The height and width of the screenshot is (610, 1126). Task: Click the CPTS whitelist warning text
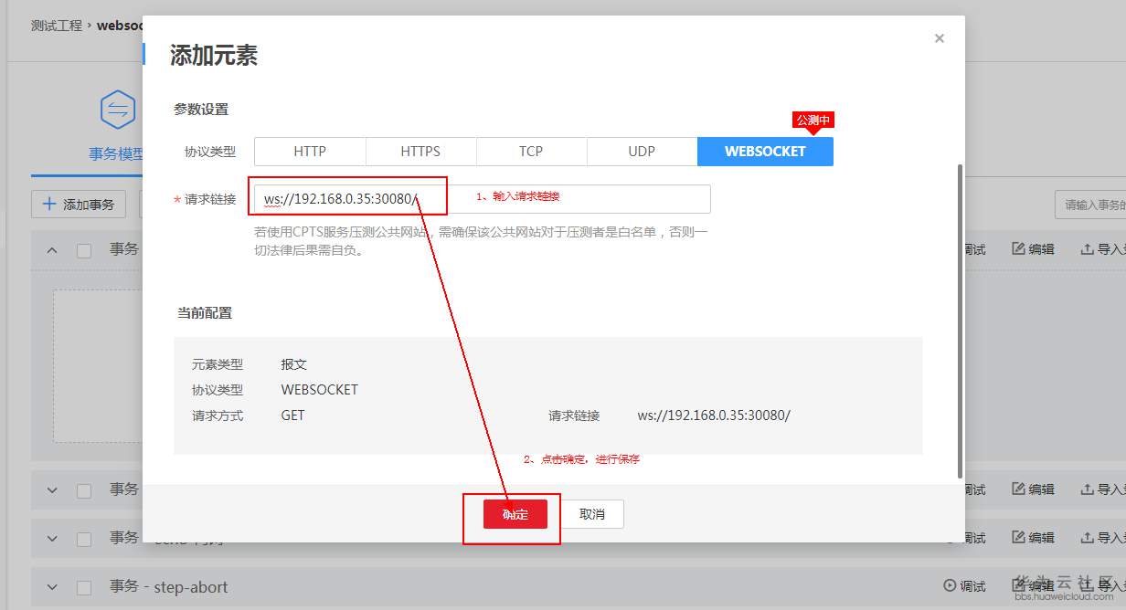pos(481,240)
